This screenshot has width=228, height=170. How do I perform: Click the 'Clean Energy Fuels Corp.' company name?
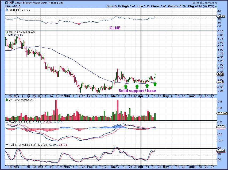[x=31, y=3]
